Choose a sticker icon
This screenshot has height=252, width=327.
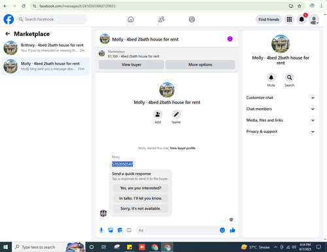(x=120, y=230)
